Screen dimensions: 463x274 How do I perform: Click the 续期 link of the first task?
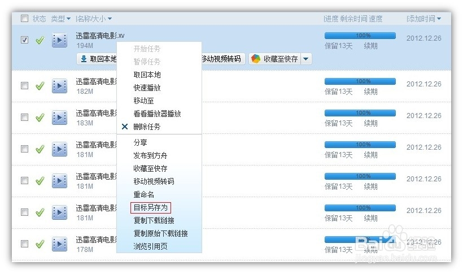[370, 45]
